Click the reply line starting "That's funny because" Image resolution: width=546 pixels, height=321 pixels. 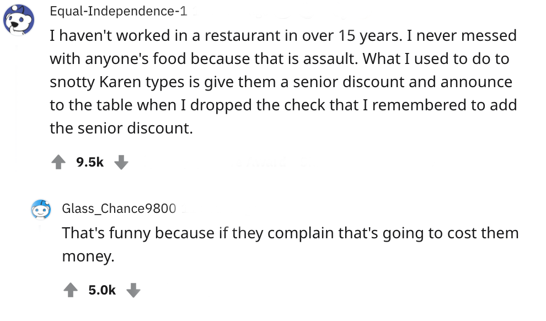[290, 233]
